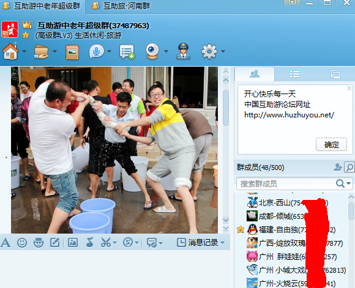
Task: Click the invite member icon
Action: pos(338,167)
